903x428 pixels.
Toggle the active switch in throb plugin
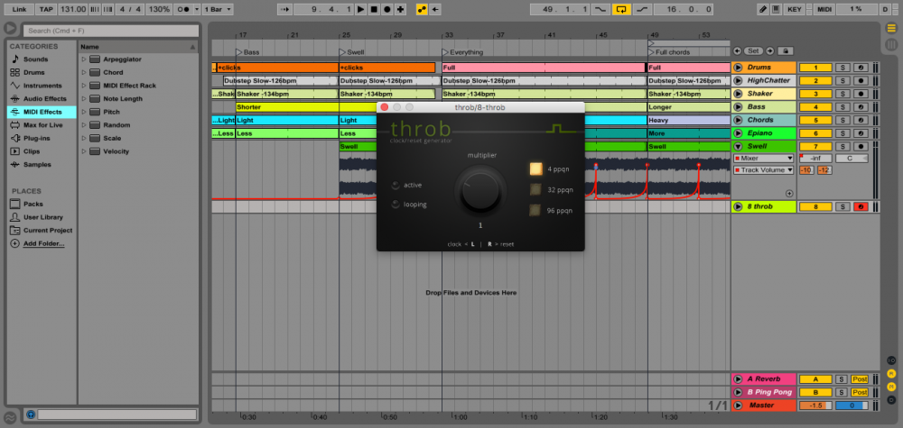pyautogui.click(x=396, y=185)
